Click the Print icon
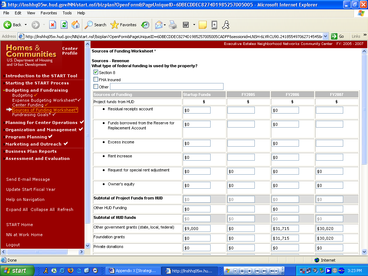Screen dimensions: 368x276 pos(173,25)
